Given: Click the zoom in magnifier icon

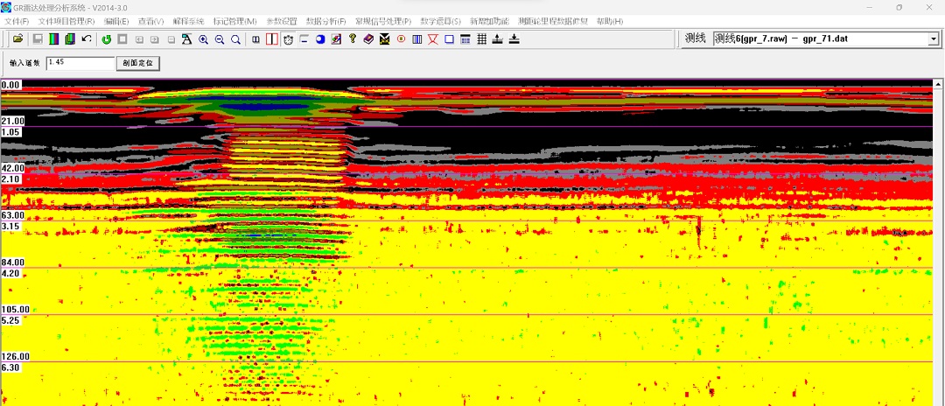Looking at the screenshot, I should pyautogui.click(x=203, y=39).
